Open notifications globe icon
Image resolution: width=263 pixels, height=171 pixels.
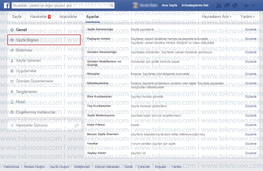tap(235, 6)
